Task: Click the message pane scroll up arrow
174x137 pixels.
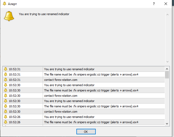Action: point(167,14)
